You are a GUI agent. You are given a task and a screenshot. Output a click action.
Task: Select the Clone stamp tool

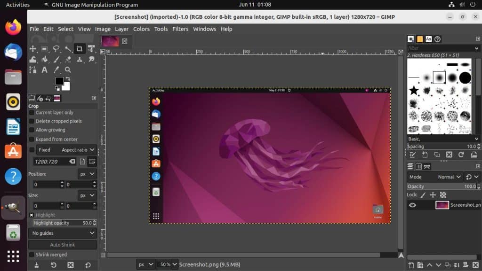[x=79, y=60]
